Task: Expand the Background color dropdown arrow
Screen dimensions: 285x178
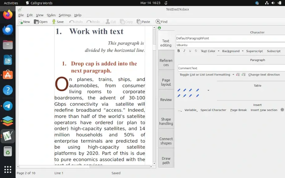Action: pos(243,51)
